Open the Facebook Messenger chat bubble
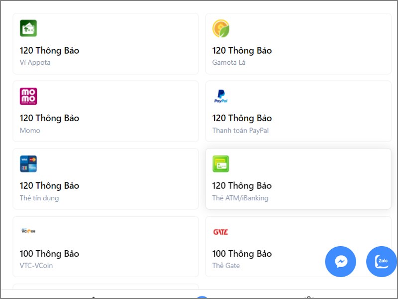Viewport: 398px width, 299px height. pyautogui.click(x=341, y=262)
